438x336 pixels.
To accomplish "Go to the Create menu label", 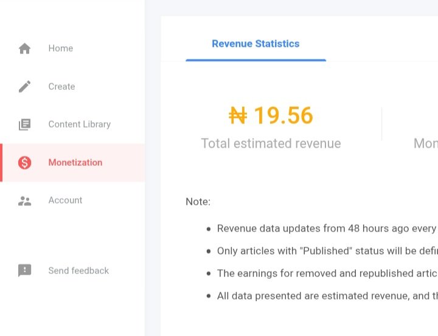I will (61, 86).
